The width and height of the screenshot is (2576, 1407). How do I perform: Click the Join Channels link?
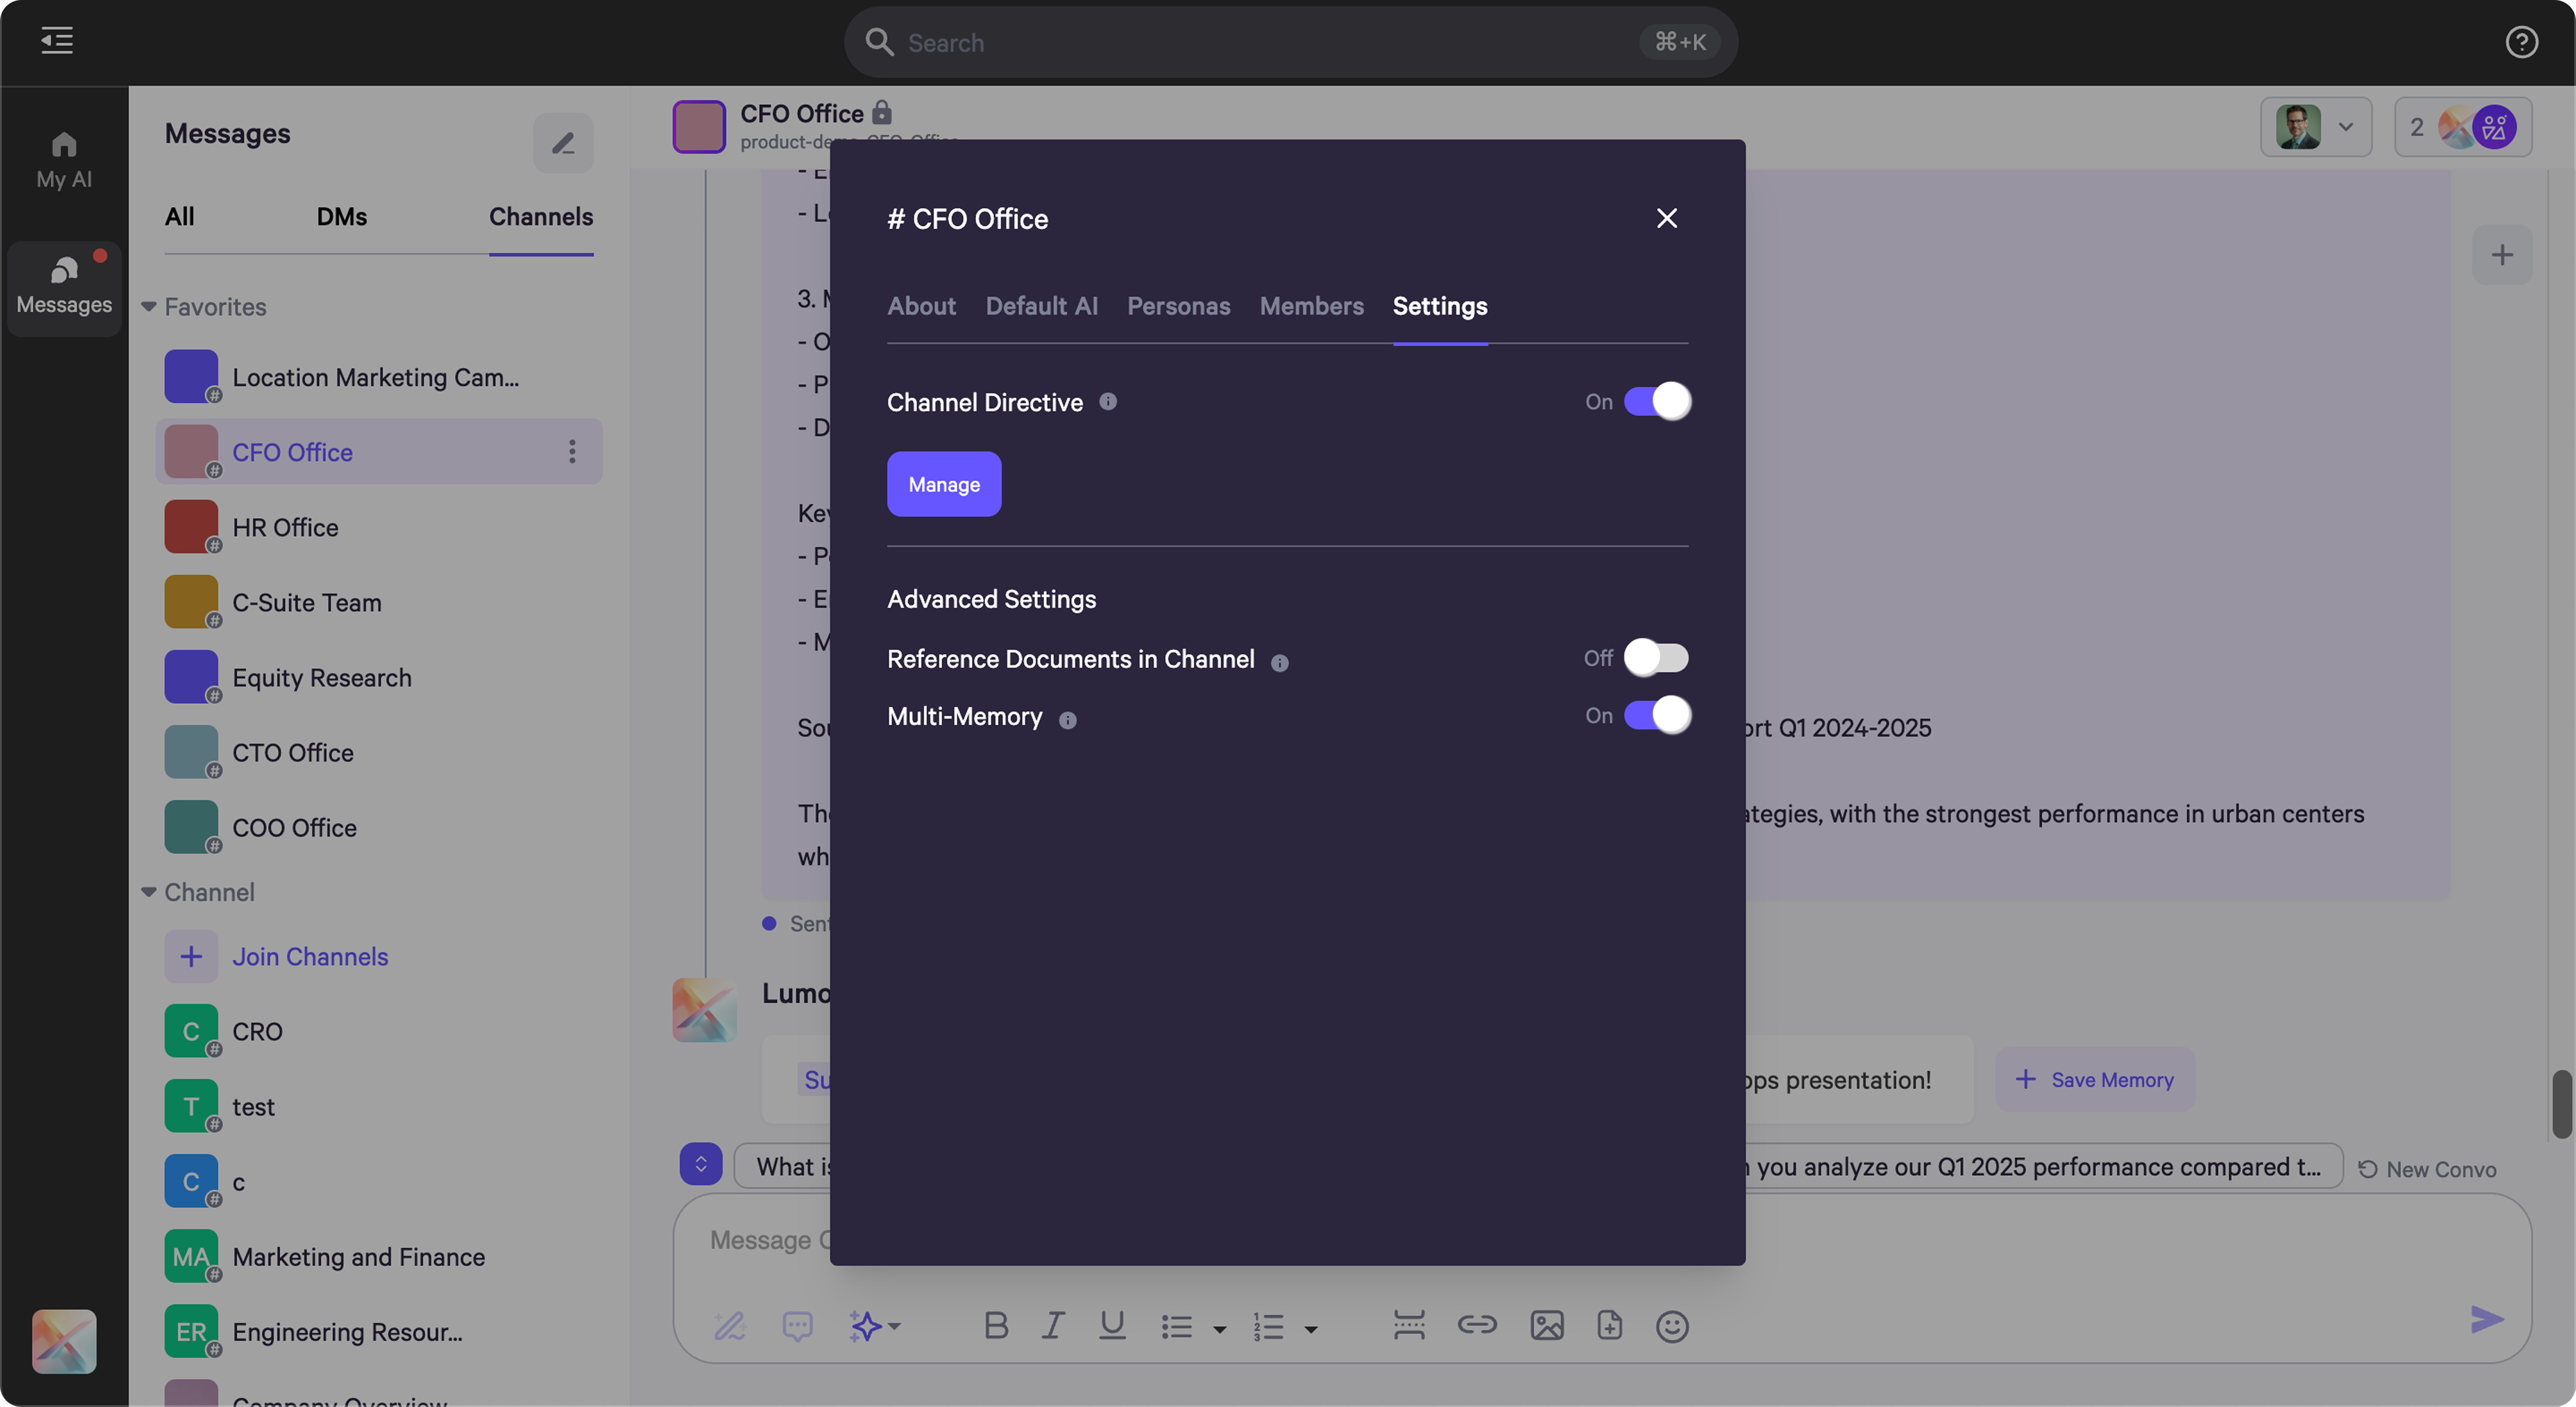[x=310, y=956]
